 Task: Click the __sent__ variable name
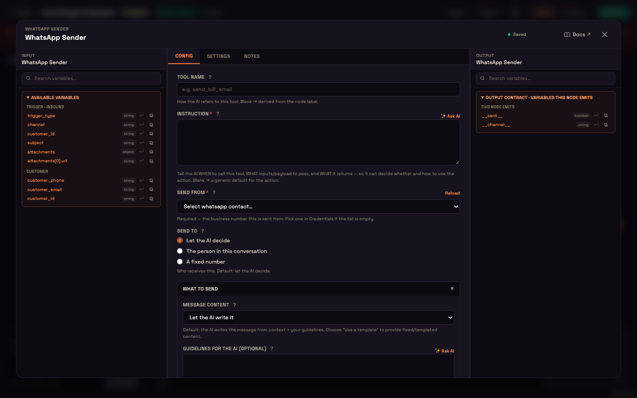point(492,116)
